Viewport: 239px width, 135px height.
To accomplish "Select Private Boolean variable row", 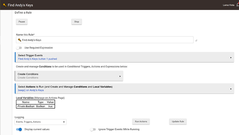I will point(36,106).
